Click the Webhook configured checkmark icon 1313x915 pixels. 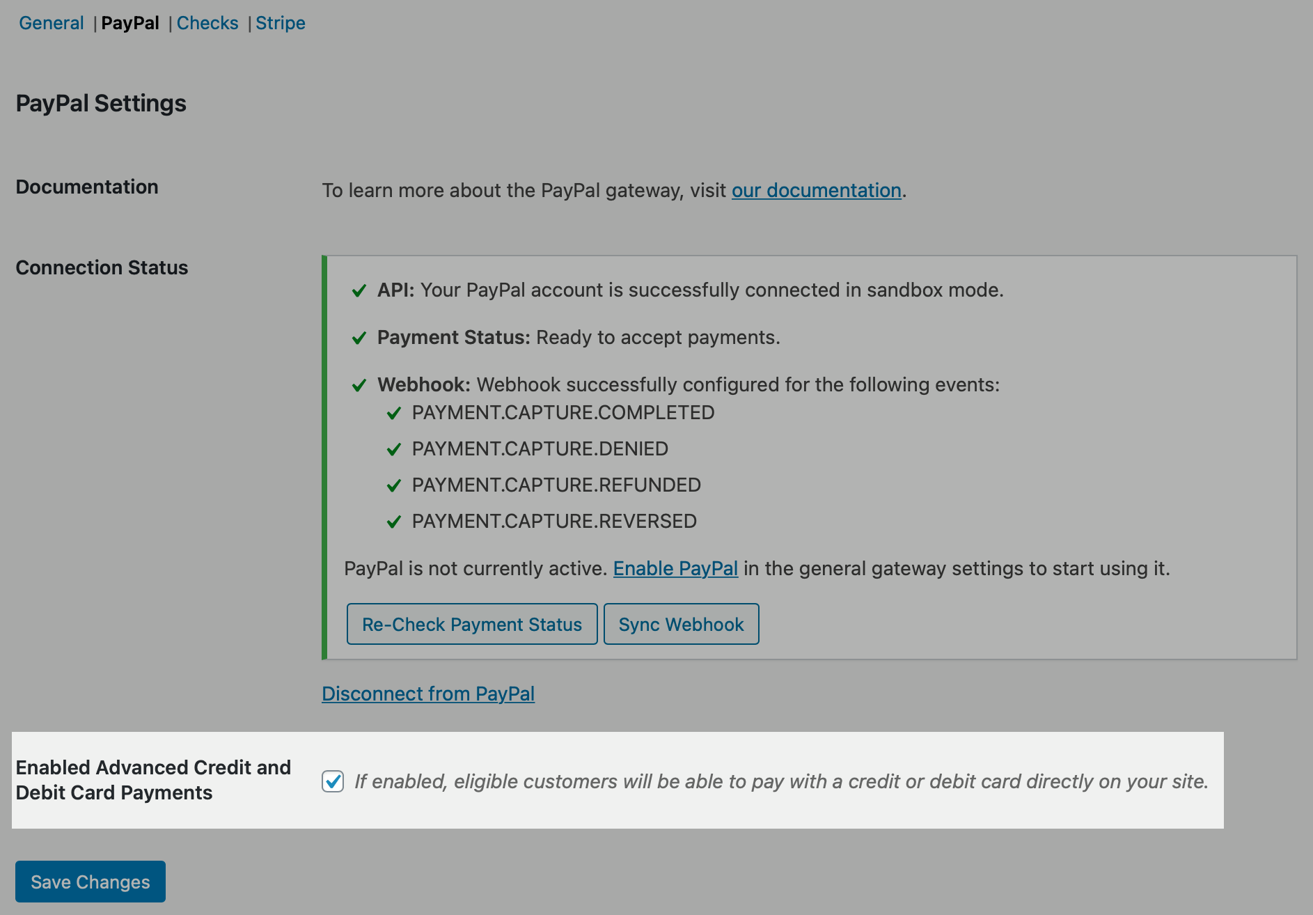pos(359,384)
